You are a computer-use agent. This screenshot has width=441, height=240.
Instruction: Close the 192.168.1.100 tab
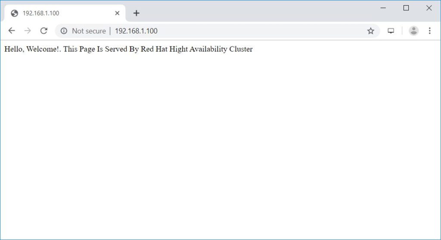[x=117, y=13]
